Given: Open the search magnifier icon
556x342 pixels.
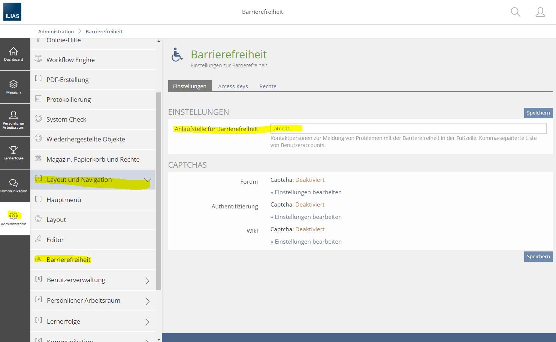Looking at the screenshot, I should pyautogui.click(x=516, y=12).
